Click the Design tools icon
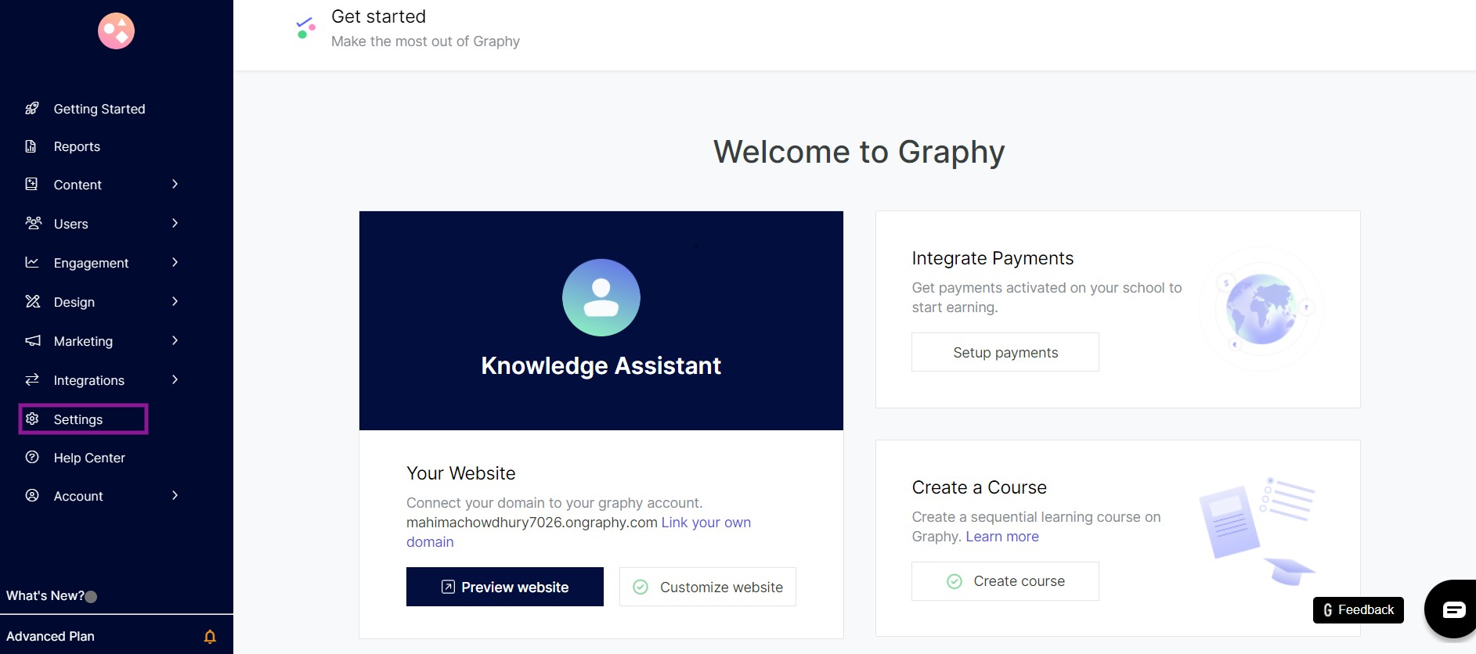 tap(32, 301)
